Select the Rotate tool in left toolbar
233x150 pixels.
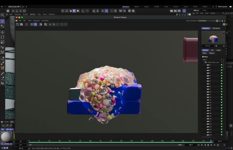coord(2,37)
